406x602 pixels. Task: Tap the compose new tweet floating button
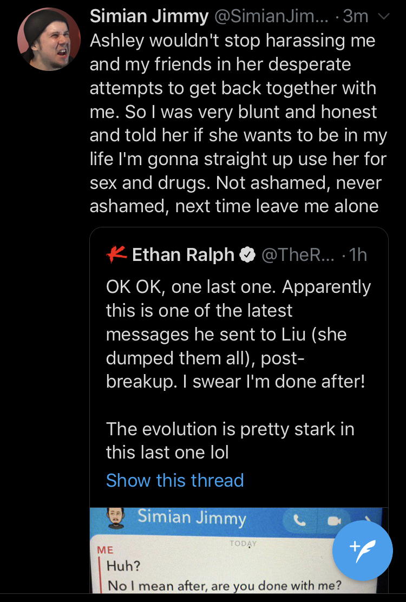(362, 550)
